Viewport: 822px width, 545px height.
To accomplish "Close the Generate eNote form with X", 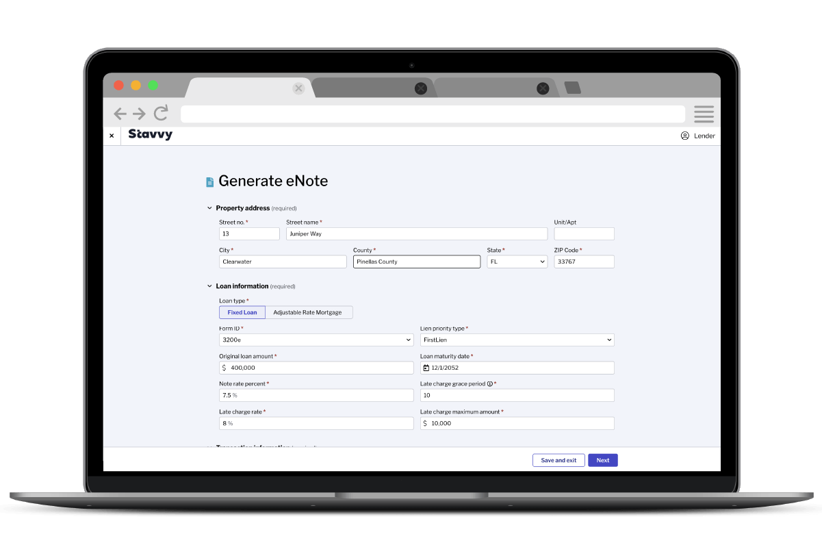I will click(112, 136).
